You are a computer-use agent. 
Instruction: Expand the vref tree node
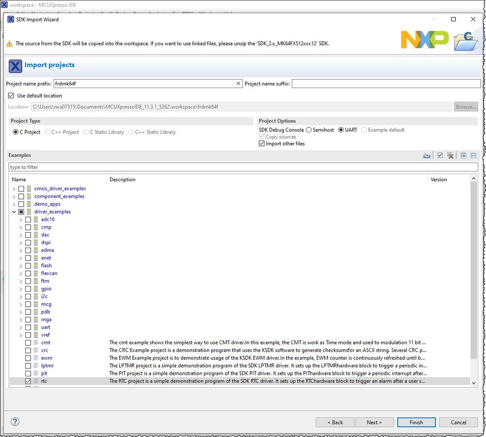click(21, 335)
